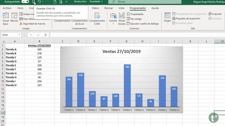Click the Save icon in the title bar

tap(33, 2)
